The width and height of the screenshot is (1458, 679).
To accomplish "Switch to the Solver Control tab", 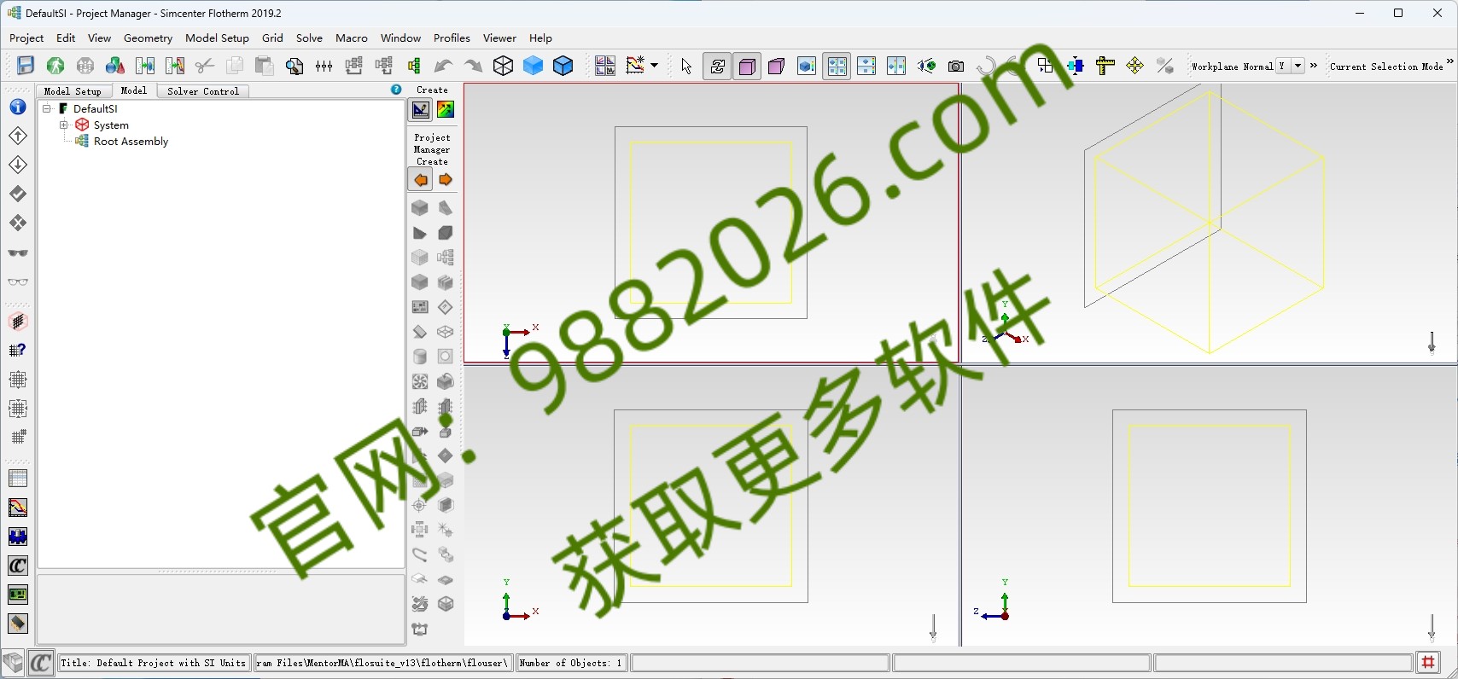I will (x=203, y=90).
